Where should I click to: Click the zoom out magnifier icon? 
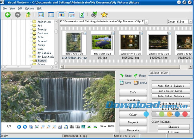point(54,127)
